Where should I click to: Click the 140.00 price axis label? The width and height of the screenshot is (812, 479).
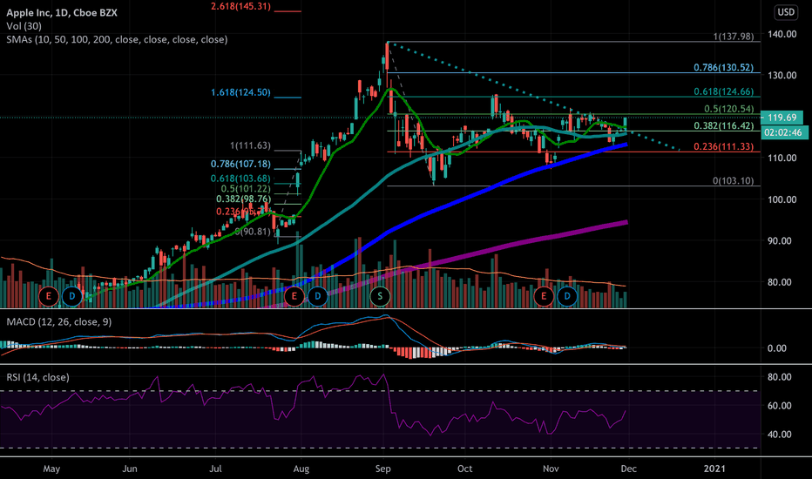[x=782, y=34]
